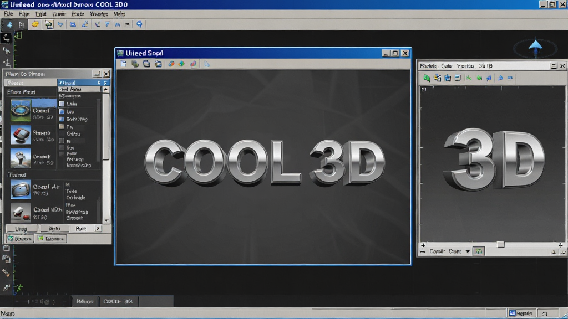Image resolution: width=568 pixels, height=319 pixels.
Task: Click the stacked pages icon in Uleed Sopl window
Action: coord(135,64)
